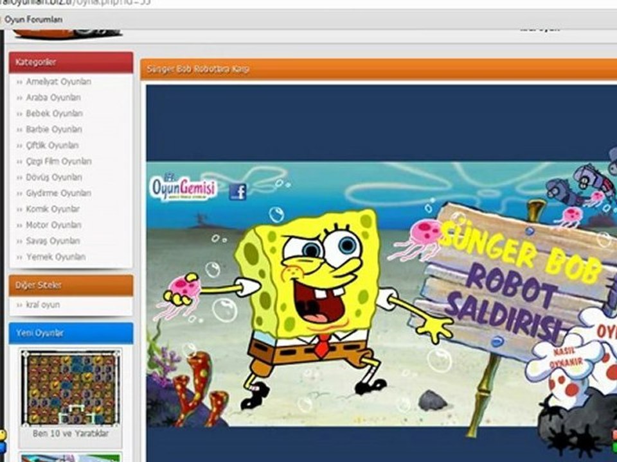Select Çizgi Film Oyunları category

pos(58,162)
